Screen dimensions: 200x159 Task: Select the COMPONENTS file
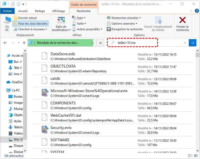pyautogui.click(x=113, y=105)
